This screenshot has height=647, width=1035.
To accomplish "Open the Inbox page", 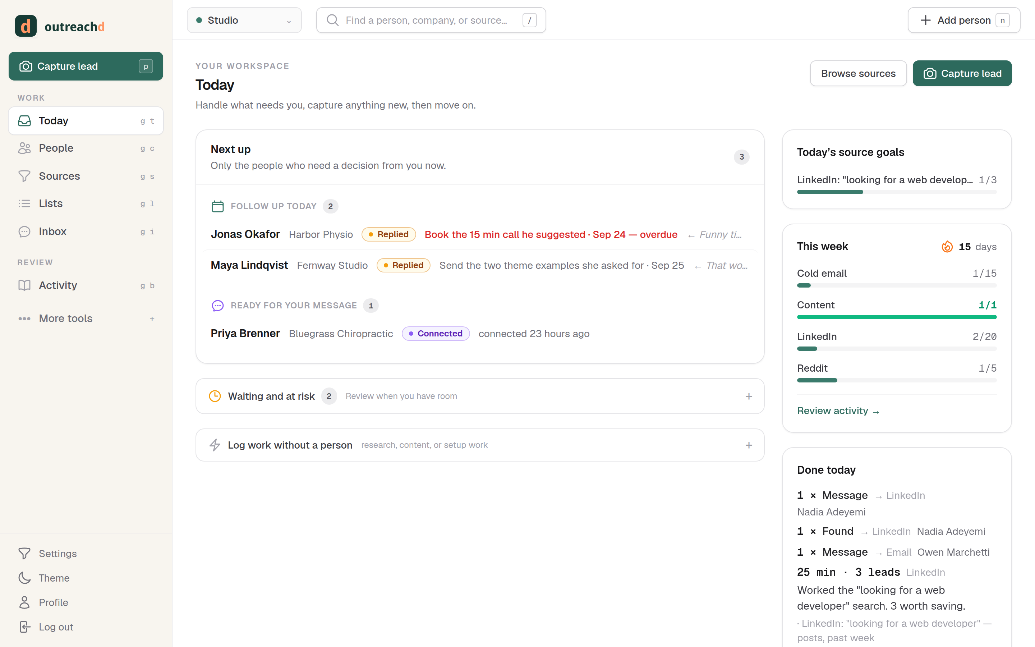I will pyautogui.click(x=86, y=231).
